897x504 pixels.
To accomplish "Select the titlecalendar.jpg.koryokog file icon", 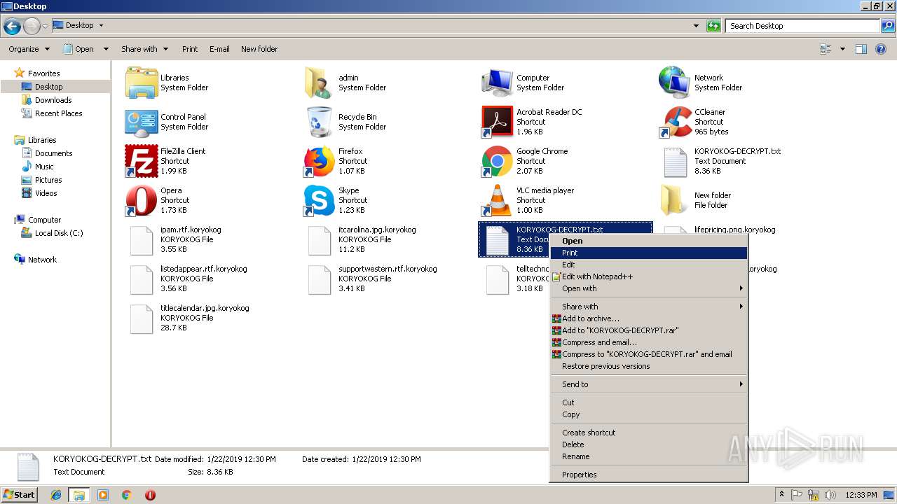I will (x=141, y=318).
